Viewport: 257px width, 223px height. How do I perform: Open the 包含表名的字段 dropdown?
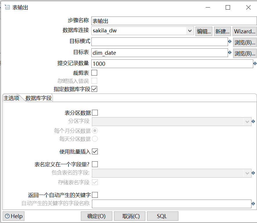tap(247, 173)
